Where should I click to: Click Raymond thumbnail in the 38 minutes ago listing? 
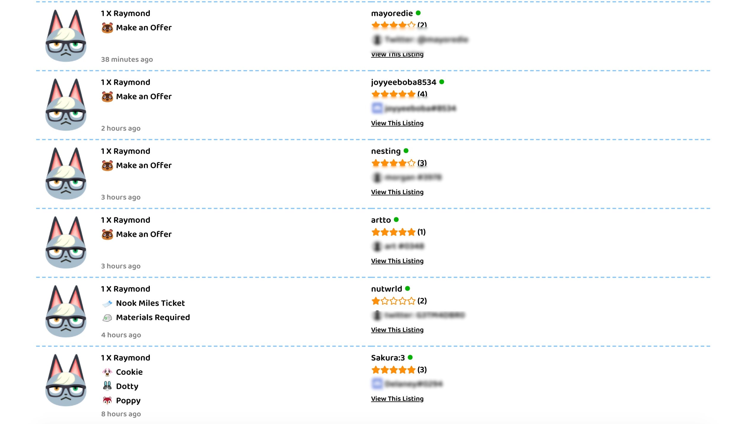(66, 36)
